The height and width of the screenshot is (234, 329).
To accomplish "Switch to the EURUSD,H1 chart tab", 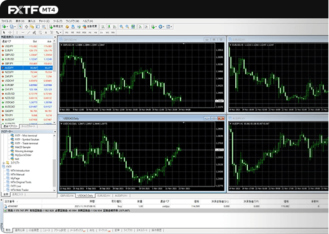I will (x=104, y=196).
